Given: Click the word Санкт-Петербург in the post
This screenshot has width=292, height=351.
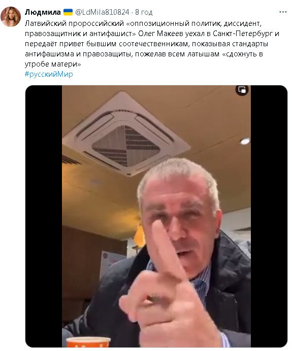Looking at the screenshot, I should (243, 34).
